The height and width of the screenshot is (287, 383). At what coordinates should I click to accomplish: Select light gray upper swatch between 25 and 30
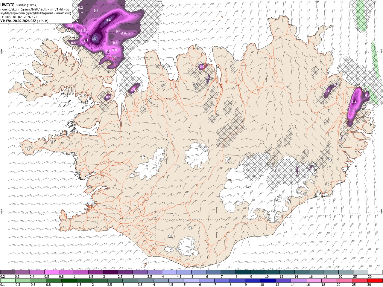coord(361,272)
